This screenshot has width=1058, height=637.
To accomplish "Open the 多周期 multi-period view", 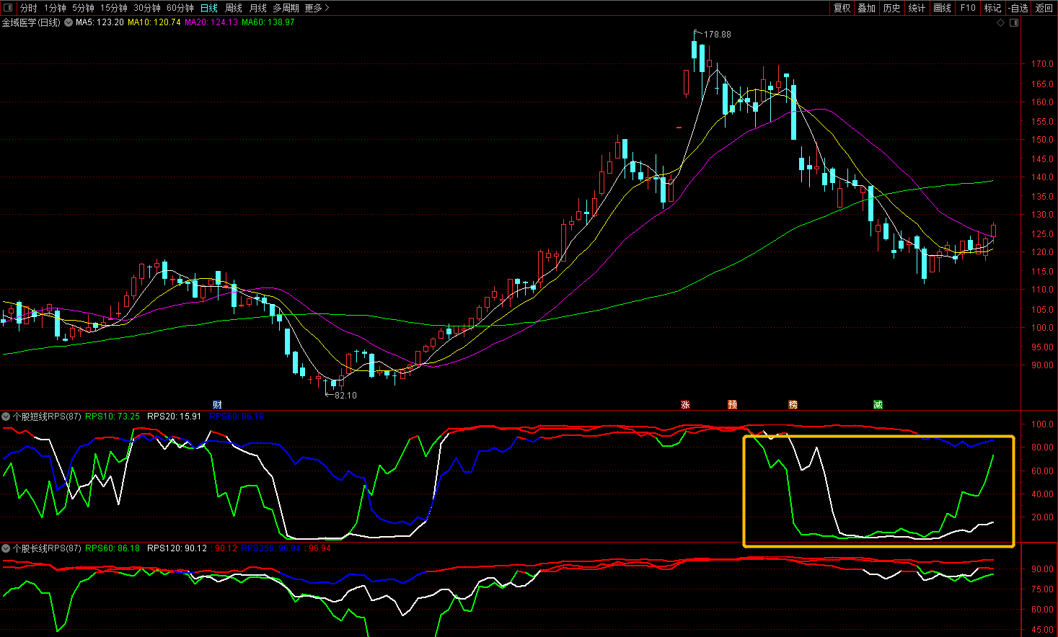I will coord(286,8).
